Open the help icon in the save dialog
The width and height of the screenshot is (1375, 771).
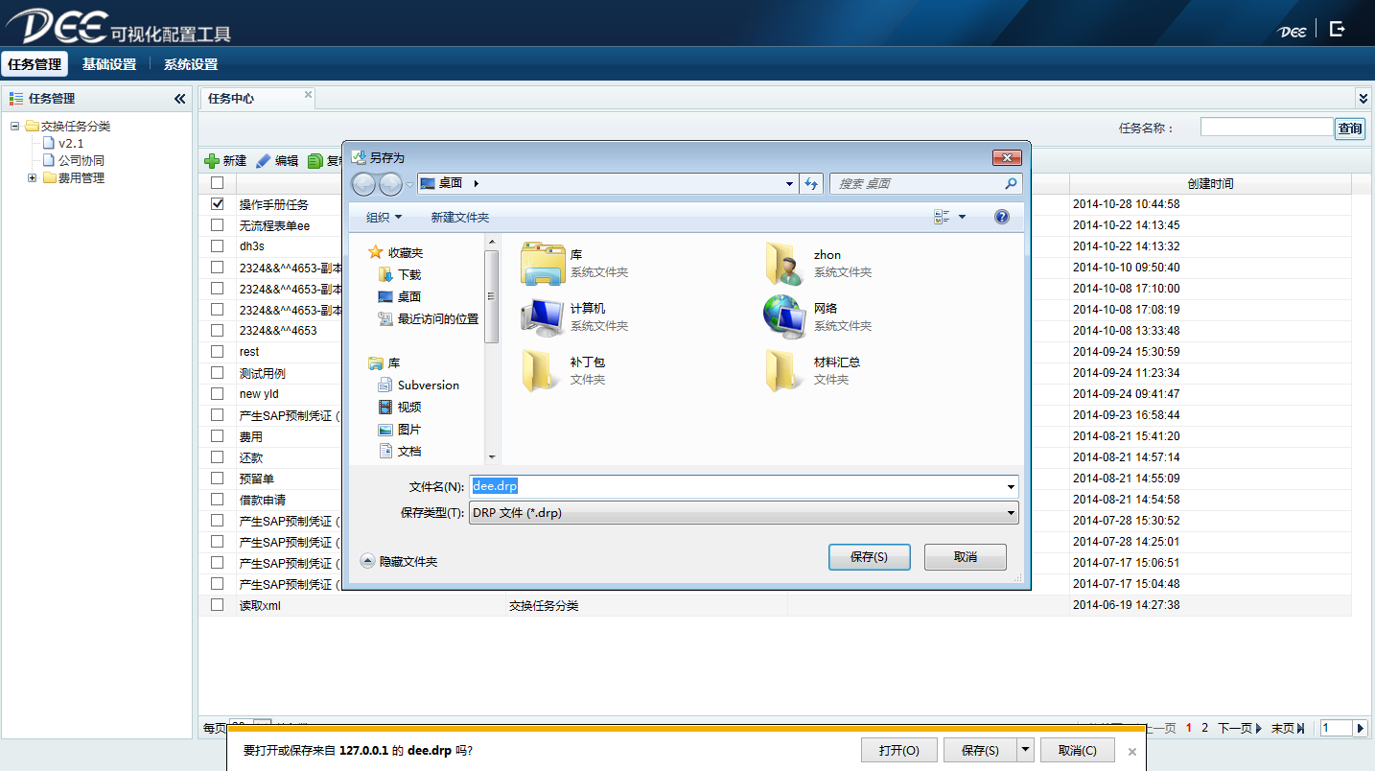click(1002, 218)
